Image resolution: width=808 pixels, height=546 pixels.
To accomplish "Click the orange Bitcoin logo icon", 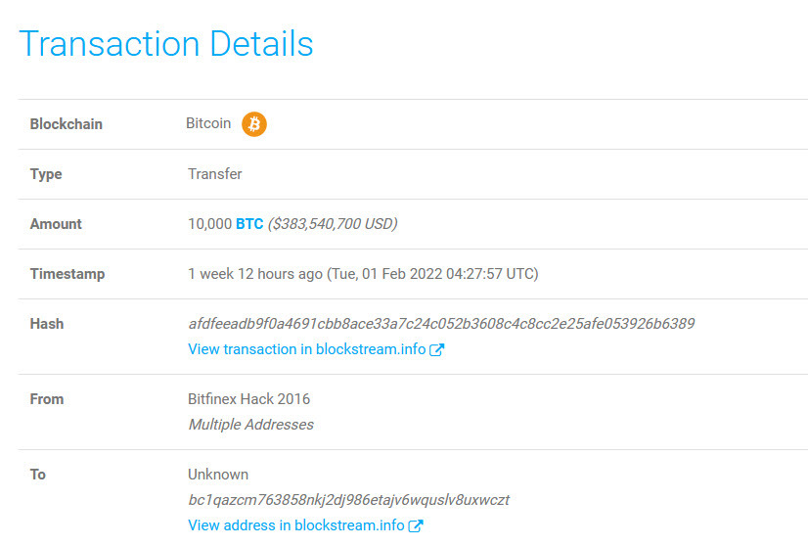I will [254, 124].
